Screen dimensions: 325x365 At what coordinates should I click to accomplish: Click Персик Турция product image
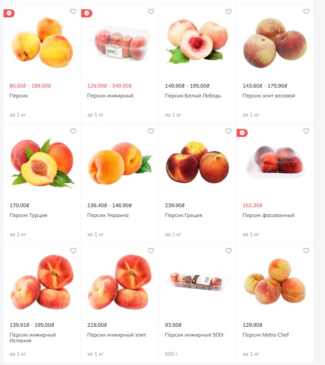pos(42,163)
